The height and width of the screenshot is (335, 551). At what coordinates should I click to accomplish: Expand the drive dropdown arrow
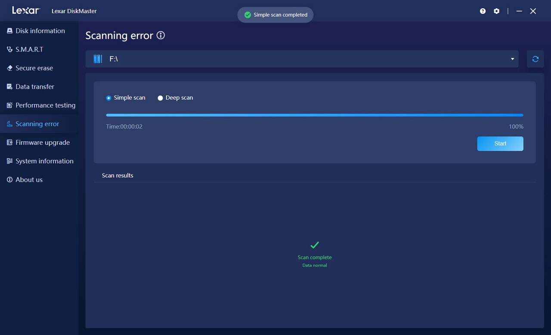512,59
